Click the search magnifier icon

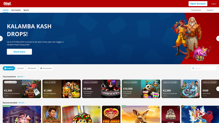click(x=193, y=68)
